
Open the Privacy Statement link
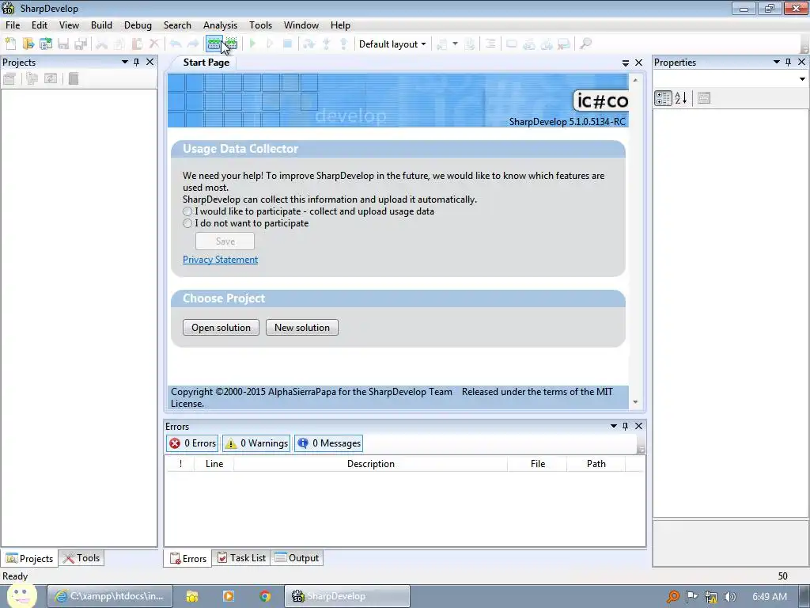[220, 260]
